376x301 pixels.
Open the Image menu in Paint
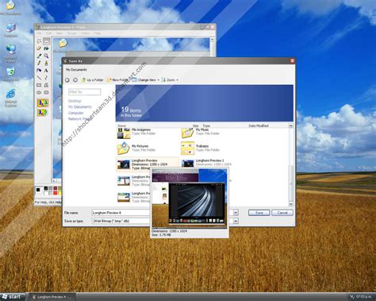tap(71, 33)
